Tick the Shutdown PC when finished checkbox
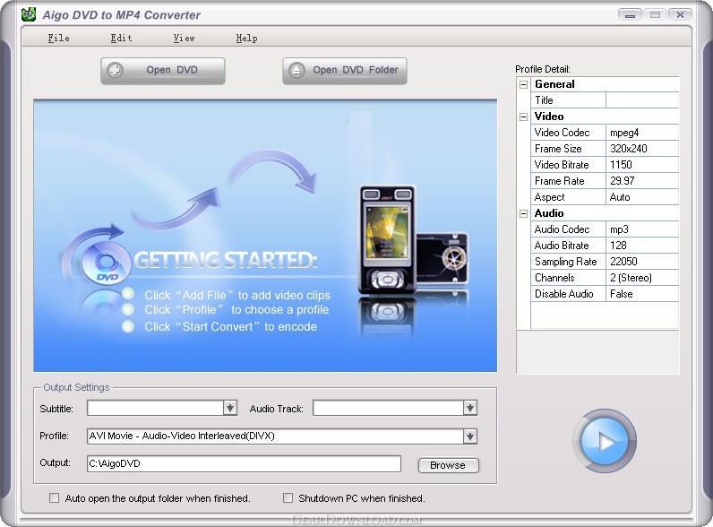Screen dimensions: 713x527 (288, 498)
